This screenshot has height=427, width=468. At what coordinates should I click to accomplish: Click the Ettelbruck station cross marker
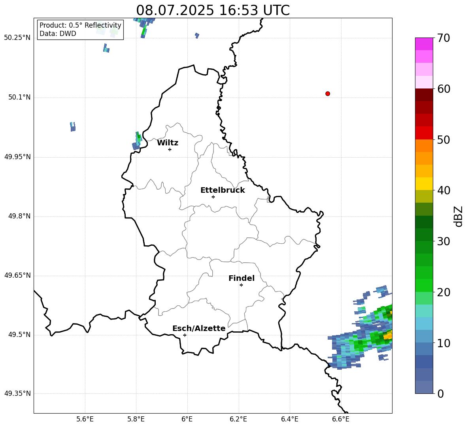point(213,197)
